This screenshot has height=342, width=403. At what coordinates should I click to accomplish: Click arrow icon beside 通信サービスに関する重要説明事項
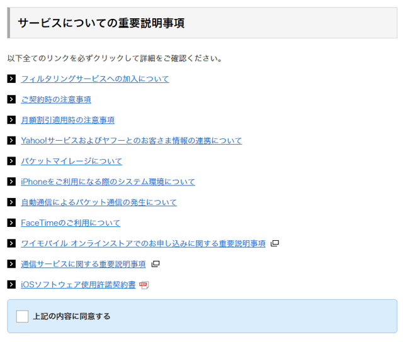11,264
